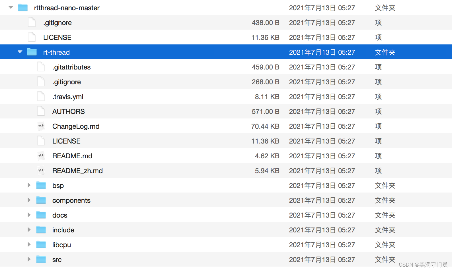Screen dimensions: 452x270
Task: Click the 项 kind in the AUTHORS row
Action: point(378,112)
